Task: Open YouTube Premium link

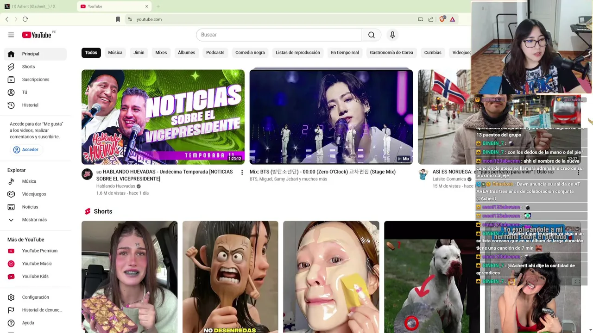Action: click(35, 251)
